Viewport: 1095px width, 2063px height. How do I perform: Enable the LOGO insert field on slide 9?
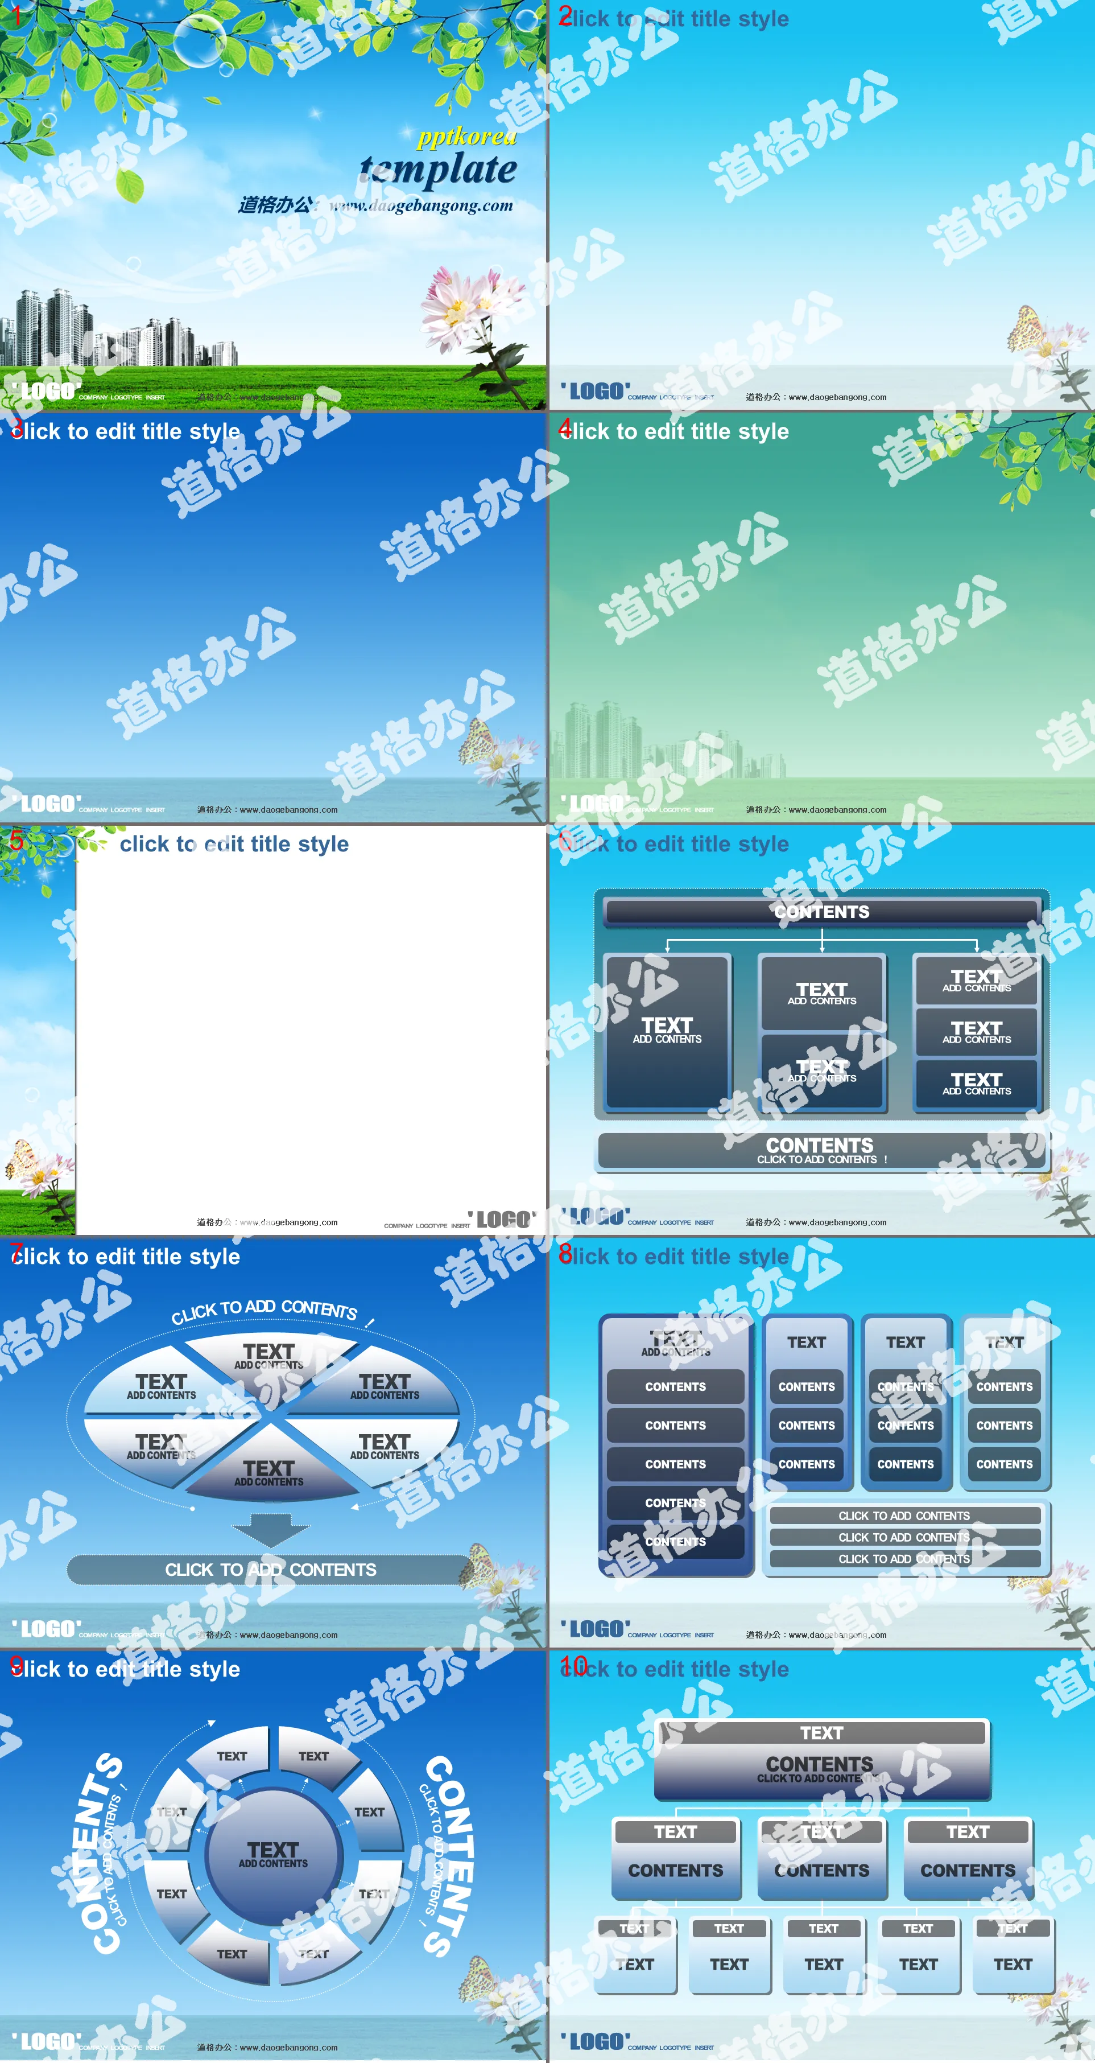(x=41, y=2043)
